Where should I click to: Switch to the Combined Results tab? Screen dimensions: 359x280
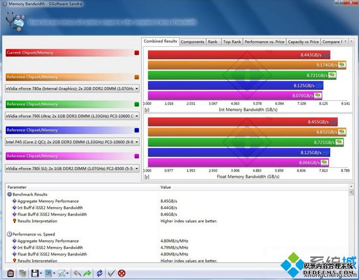coord(160,41)
